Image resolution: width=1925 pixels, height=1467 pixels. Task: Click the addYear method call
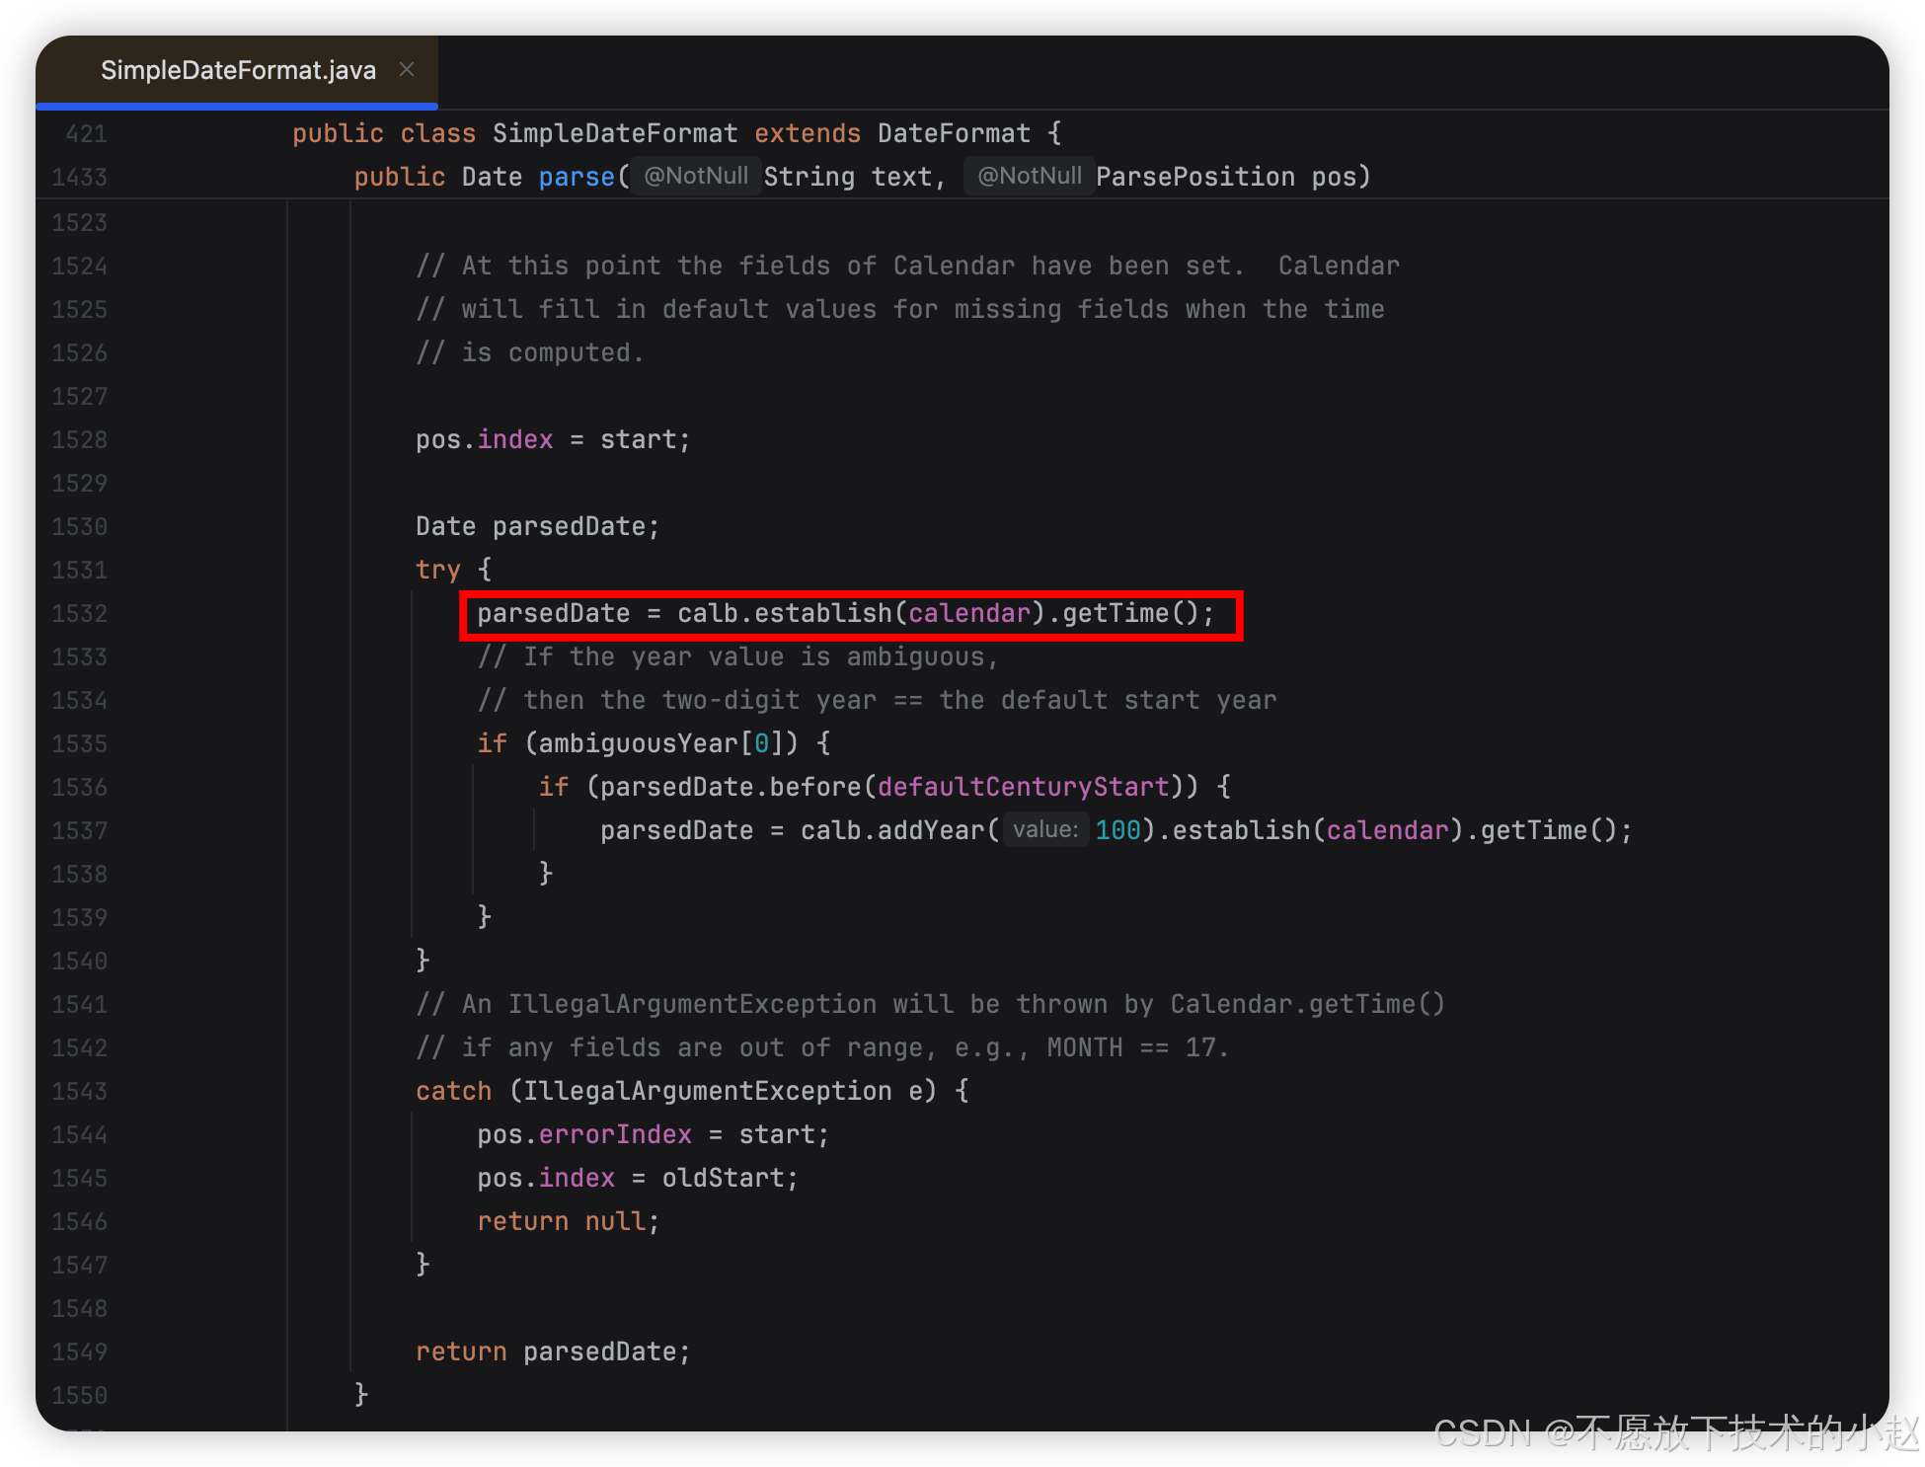[x=930, y=830]
